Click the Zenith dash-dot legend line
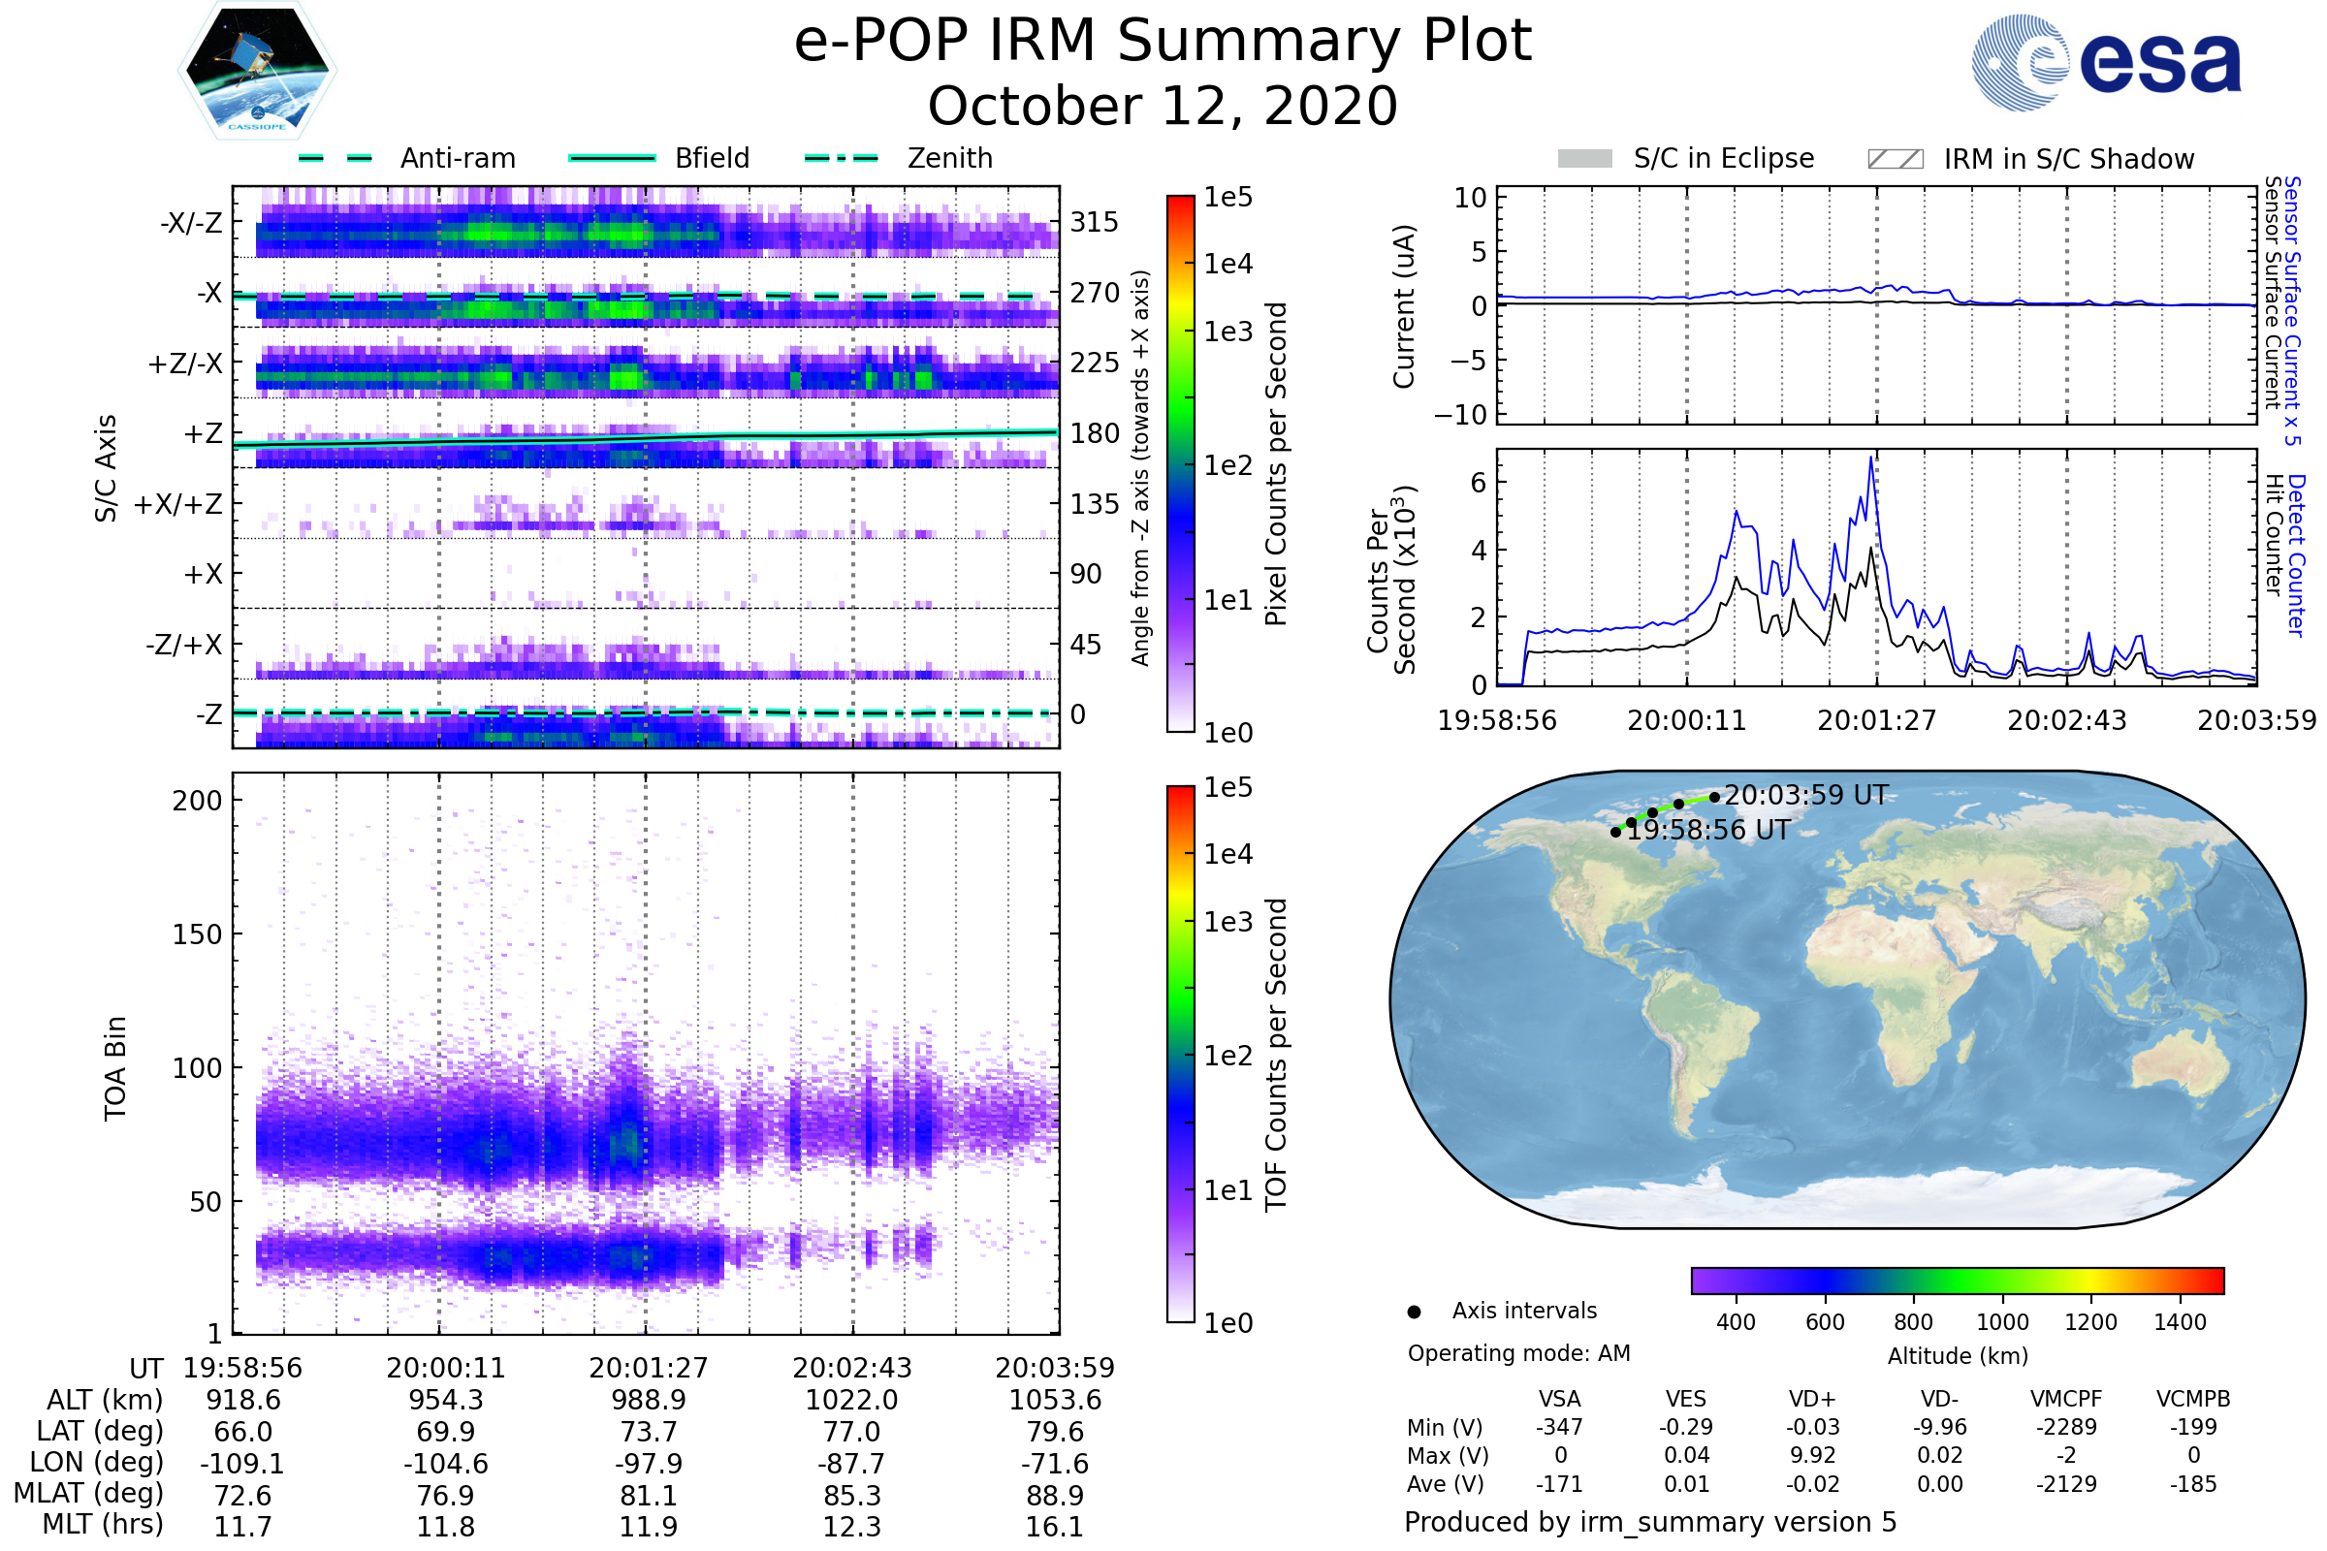The height and width of the screenshot is (1551, 2327). (x=841, y=158)
